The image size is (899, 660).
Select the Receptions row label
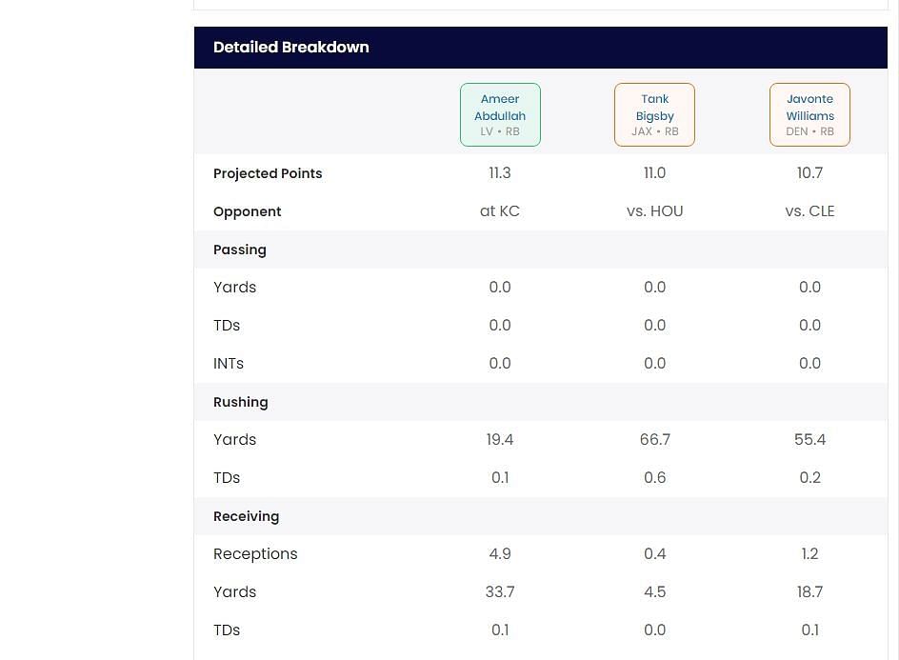click(255, 554)
